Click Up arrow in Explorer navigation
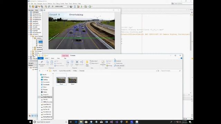The width and height of the screenshot is (221, 124). (47, 71)
